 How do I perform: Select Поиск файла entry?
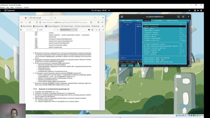click(x=165, y=29)
